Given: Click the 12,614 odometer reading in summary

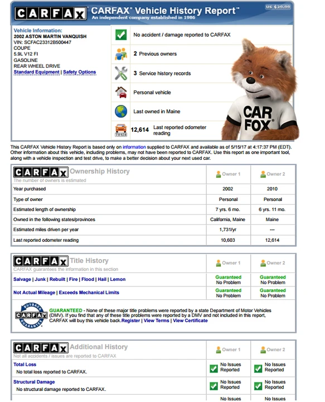Looking at the screenshot, I should click(139, 130).
